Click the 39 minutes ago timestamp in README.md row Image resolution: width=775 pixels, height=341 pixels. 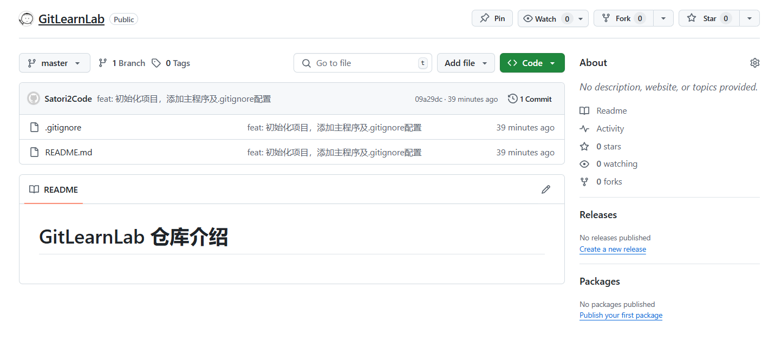coord(525,153)
